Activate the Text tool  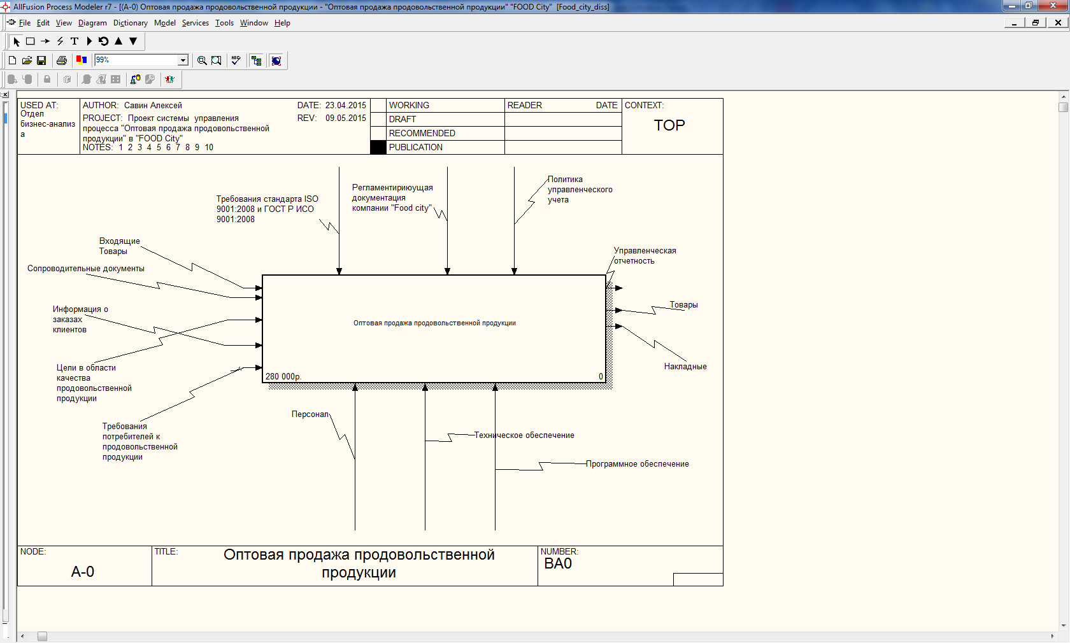pos(75,41)
